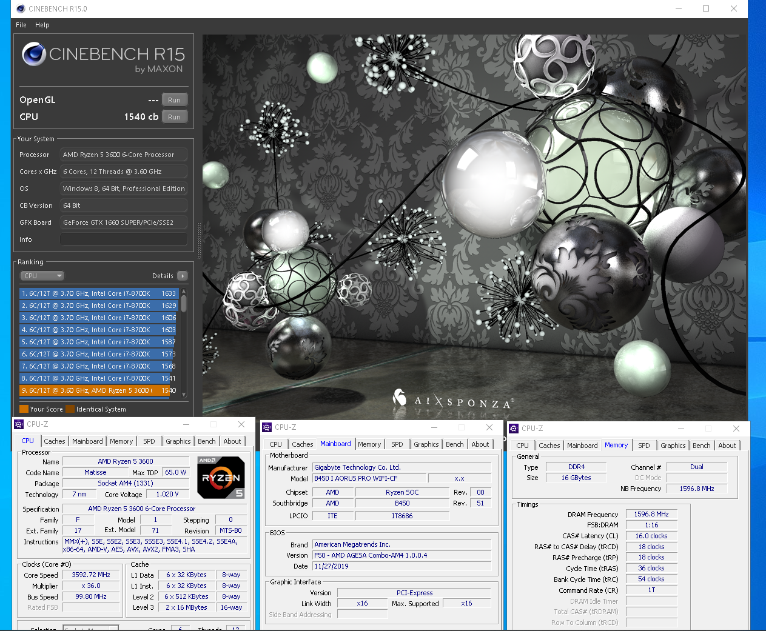
Task: Select ranking entry 5 with score 1587
Action: 99,342
